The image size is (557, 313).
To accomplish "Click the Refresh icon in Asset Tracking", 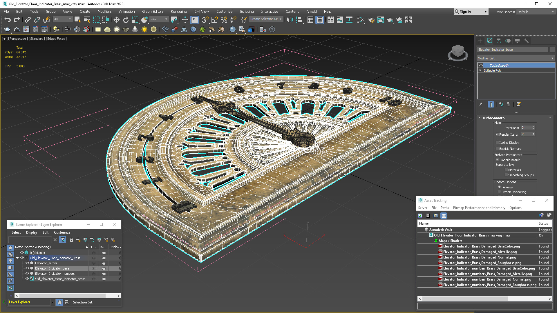I will (420, 216).
